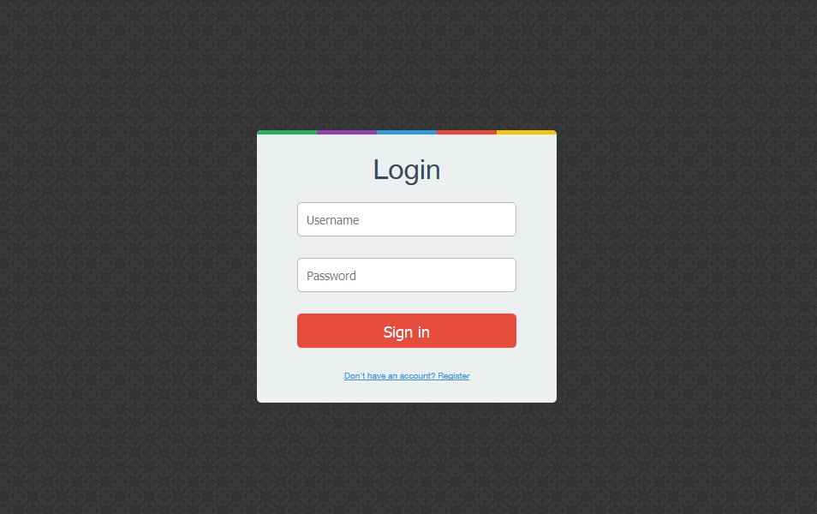This screenshot has width=817, height=514.
Task: Click the card space between Password and Sign in
Action: point(407,303)
